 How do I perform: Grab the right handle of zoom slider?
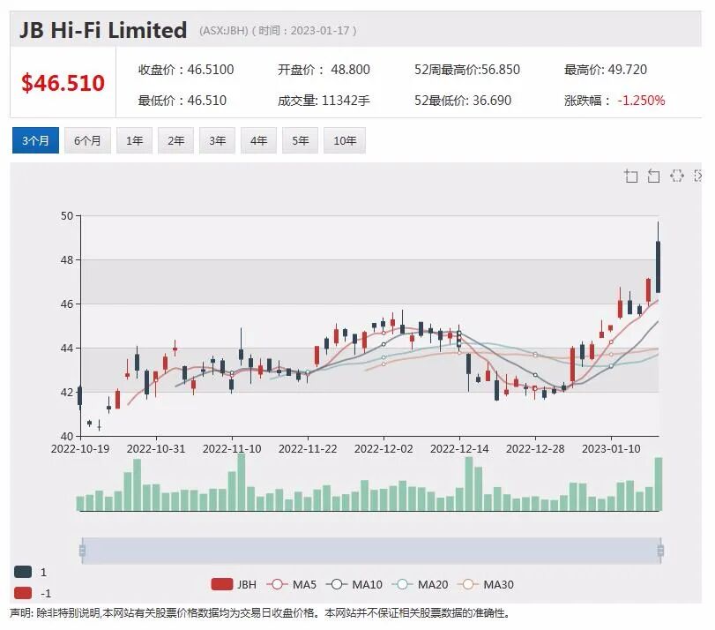click(x=660, y=550)
